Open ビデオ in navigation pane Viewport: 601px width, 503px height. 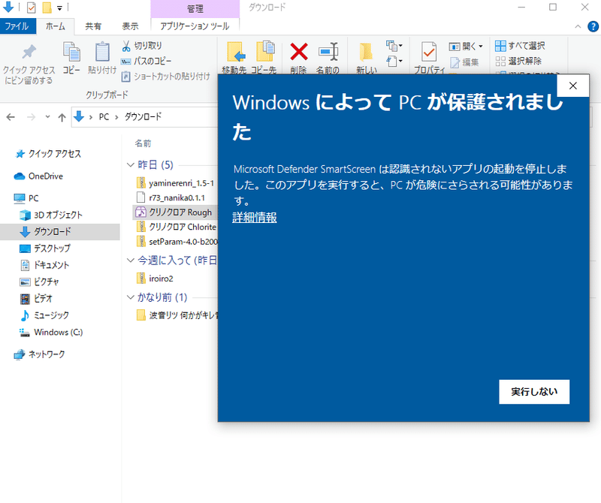click(36, 299)
